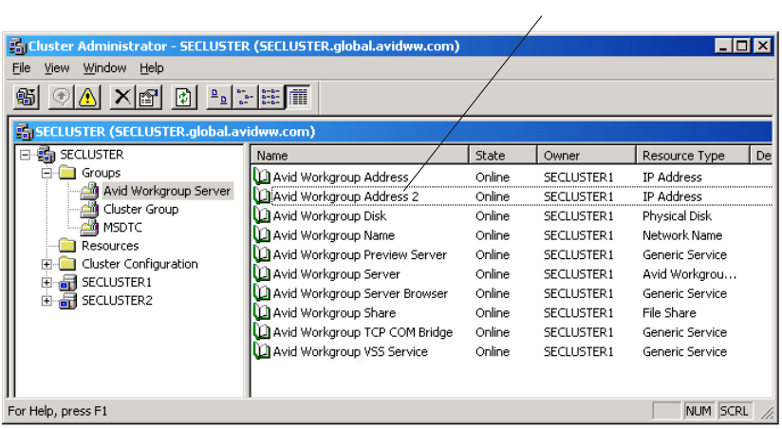Click the Avid Workgroup Address resource icon

261,177
